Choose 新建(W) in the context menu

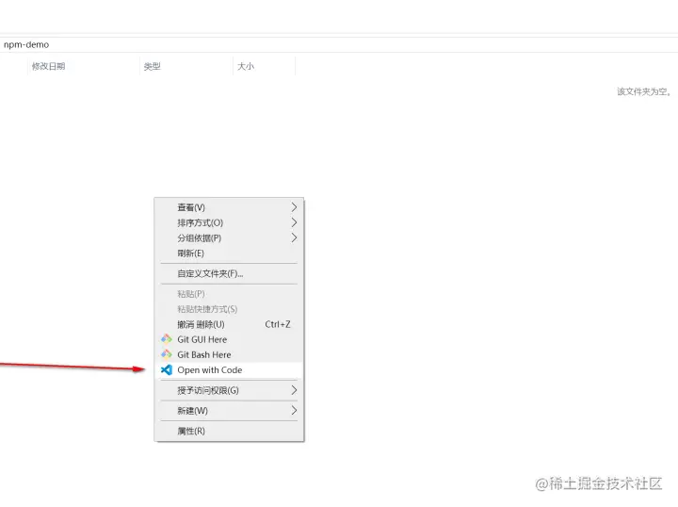click(x=229, y=411)
